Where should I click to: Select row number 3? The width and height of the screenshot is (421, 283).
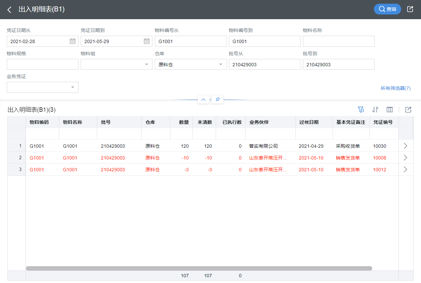17,169
